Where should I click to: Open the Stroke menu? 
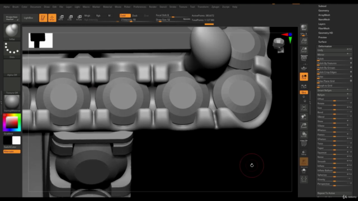tap(173, 7)
